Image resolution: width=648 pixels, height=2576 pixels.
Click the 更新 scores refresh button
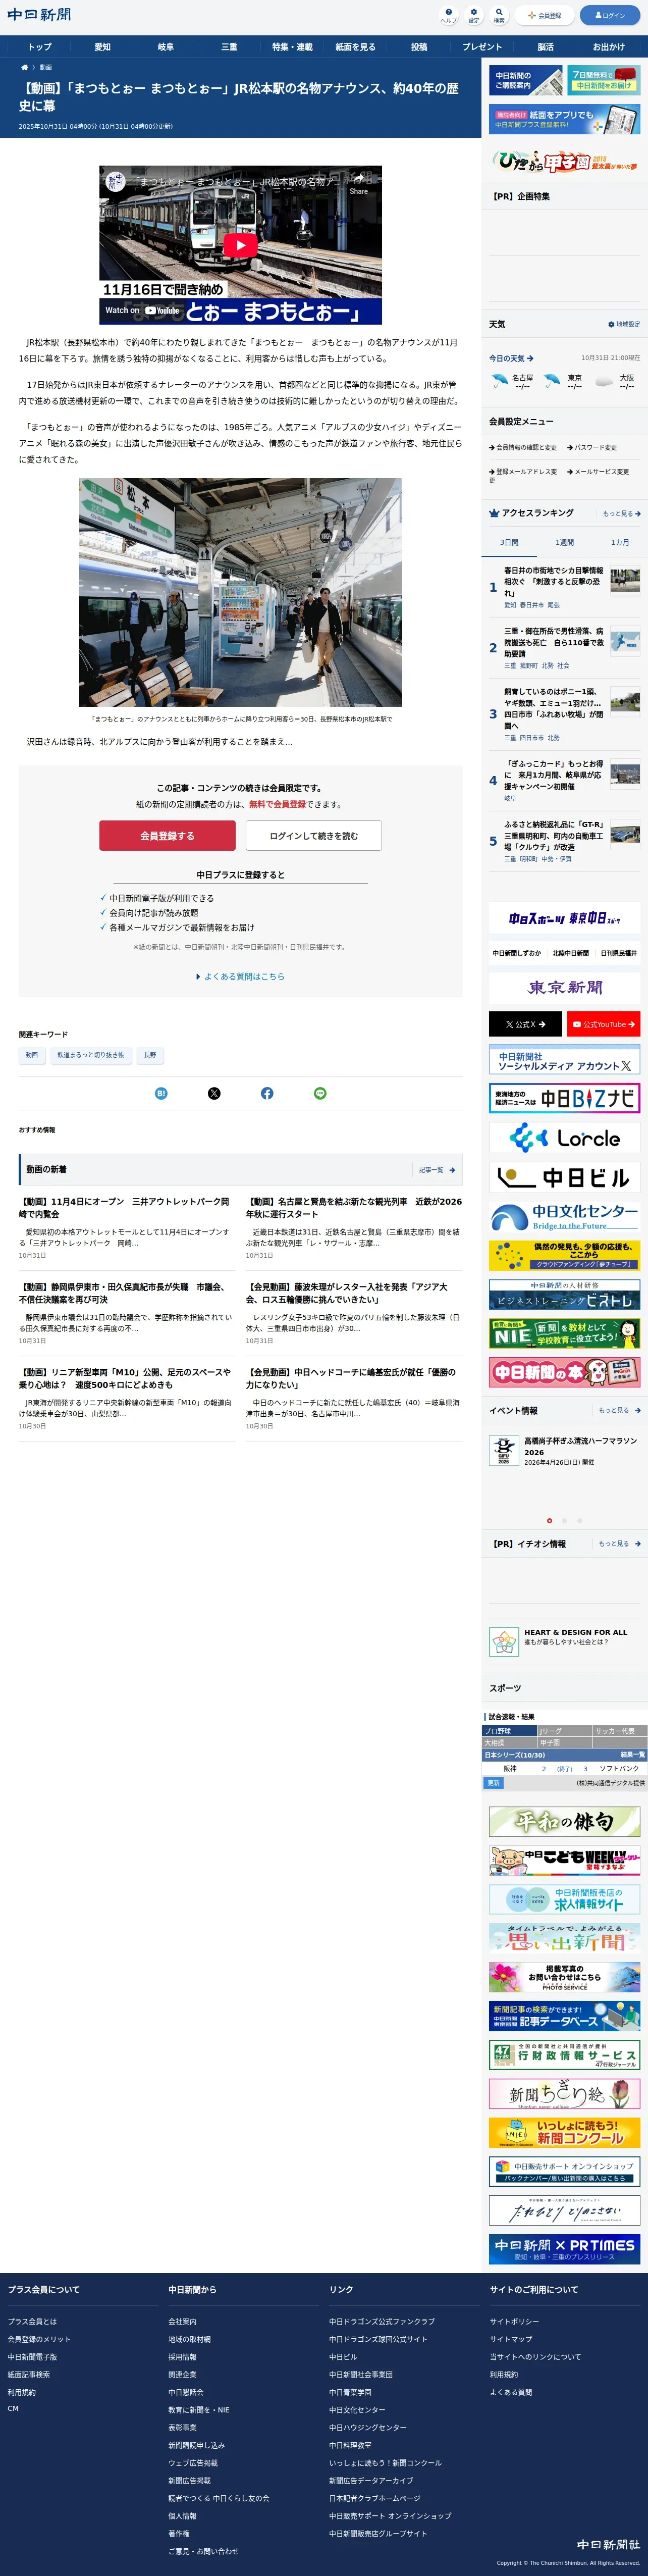(x=493, y=1783)
